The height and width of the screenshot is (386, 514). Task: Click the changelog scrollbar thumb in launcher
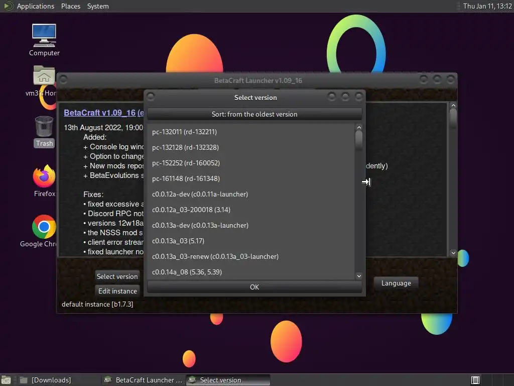pos(453,118)
